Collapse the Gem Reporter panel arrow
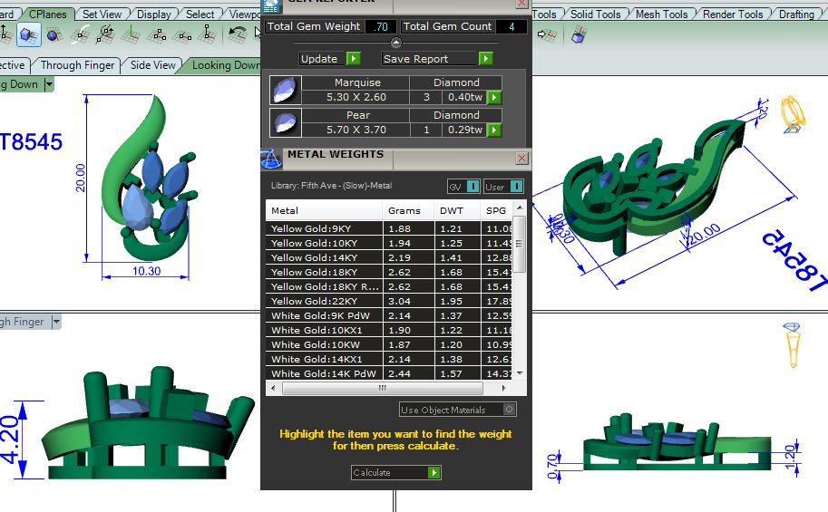 click(395, 43)
